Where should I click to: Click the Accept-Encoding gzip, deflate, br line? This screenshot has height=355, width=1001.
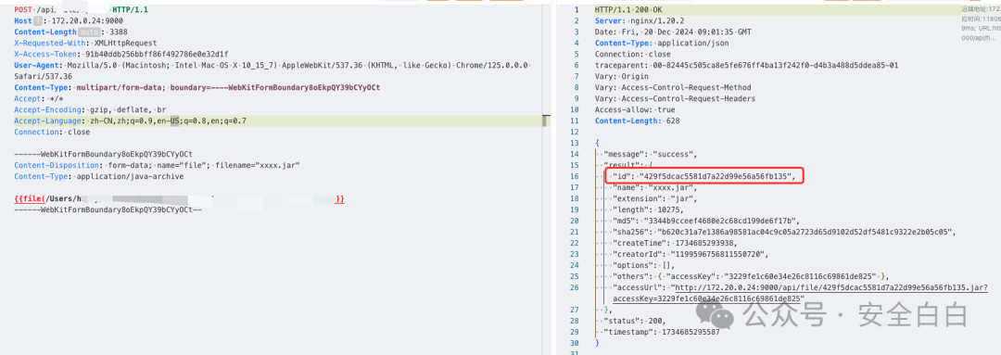tap(90, 109)
